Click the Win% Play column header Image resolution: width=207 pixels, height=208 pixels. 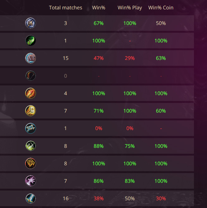[x=130, y=8]
